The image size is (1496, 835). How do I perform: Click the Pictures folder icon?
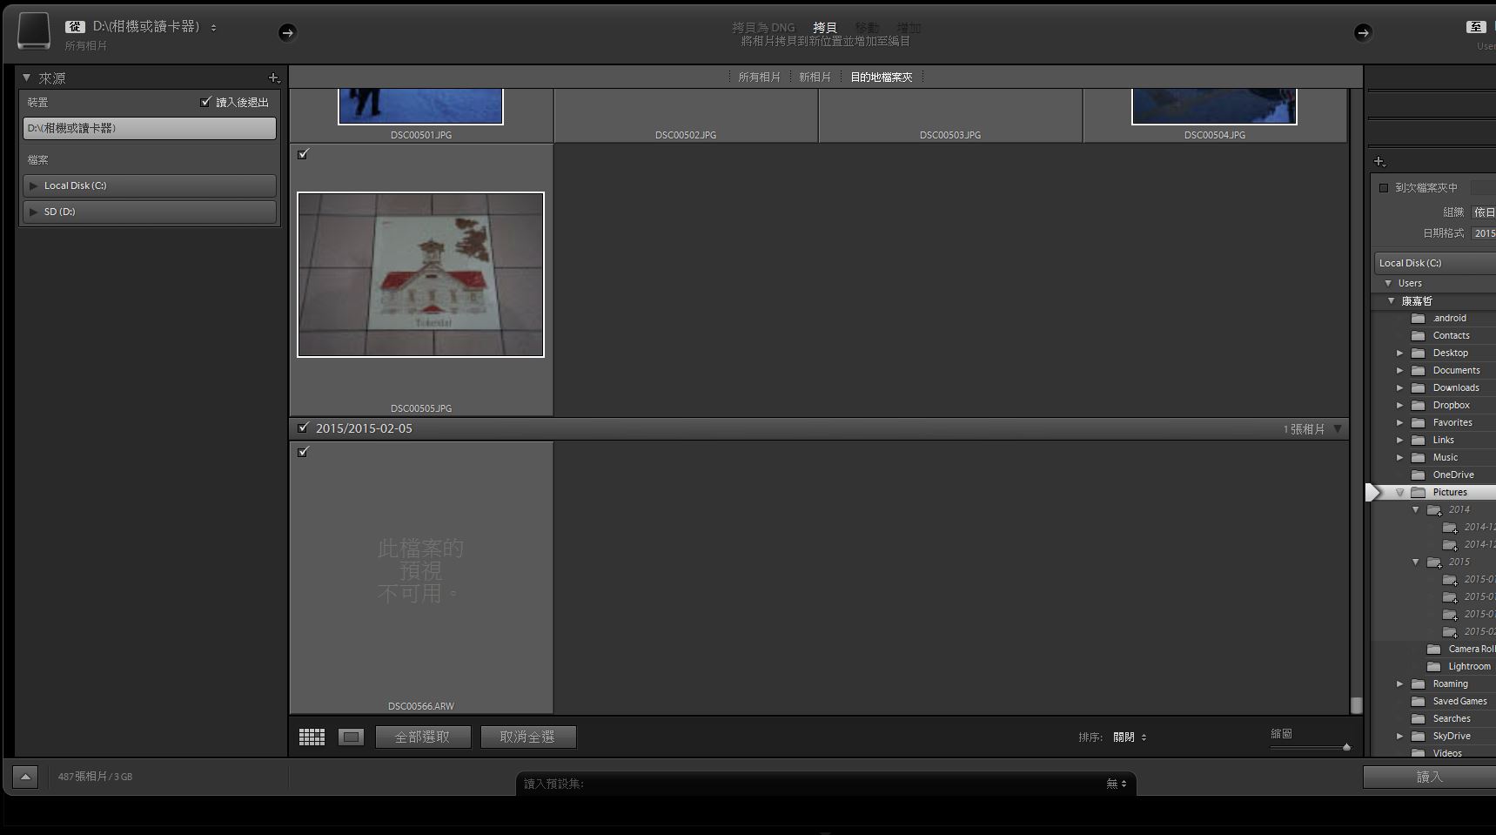coord(1419,492)
